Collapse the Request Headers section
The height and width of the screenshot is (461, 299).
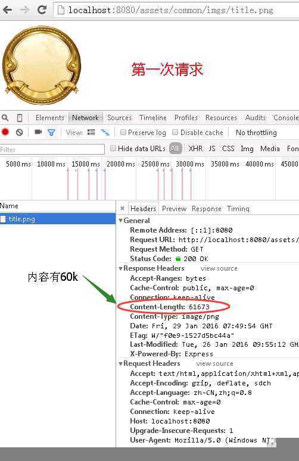point(121,363)
